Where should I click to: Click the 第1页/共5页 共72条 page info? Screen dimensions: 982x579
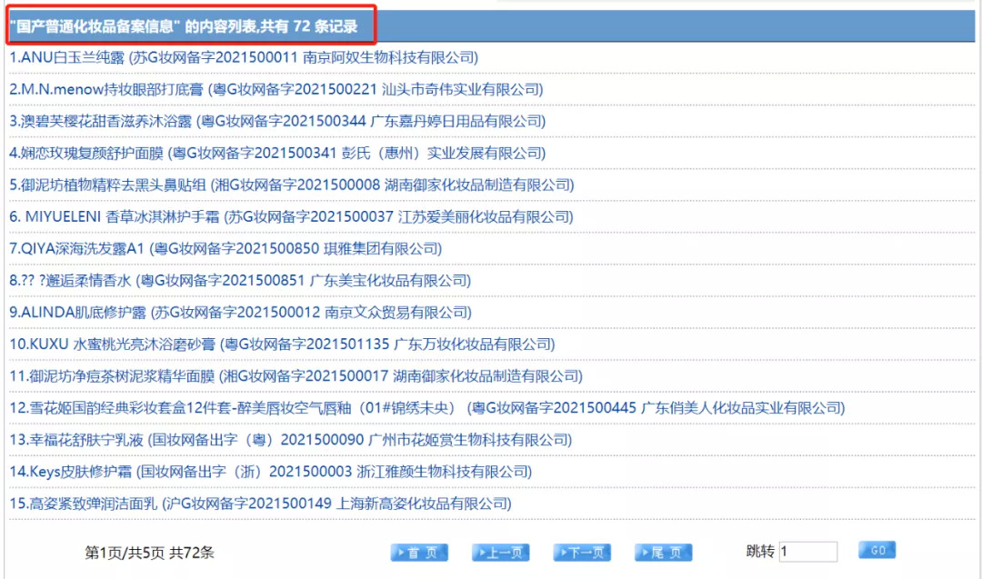tap(150, 553)
